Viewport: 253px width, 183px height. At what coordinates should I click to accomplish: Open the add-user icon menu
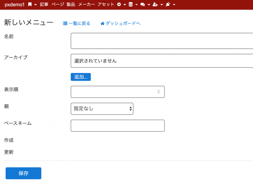(x=155, y=5)
